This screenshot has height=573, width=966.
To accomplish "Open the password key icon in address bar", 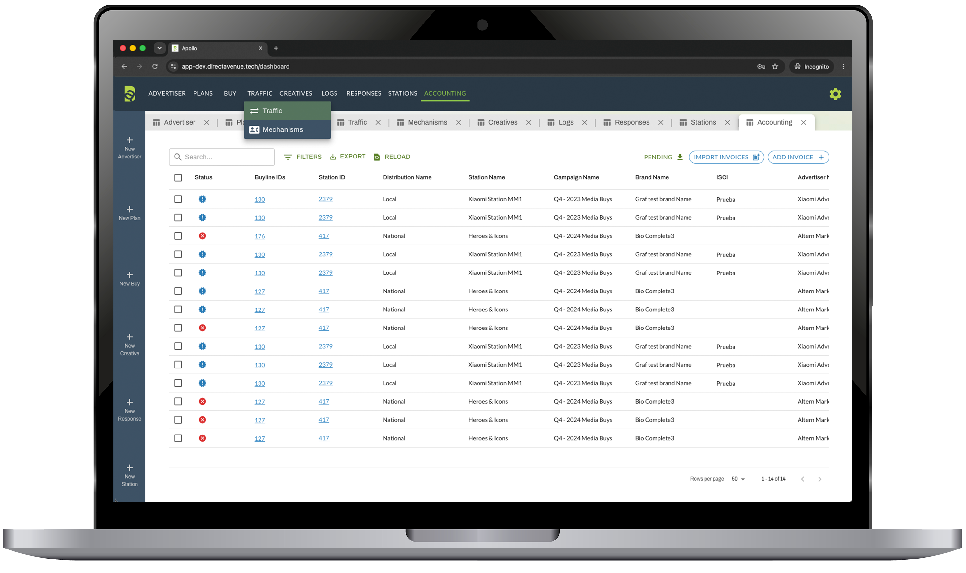I will (761, 66).
